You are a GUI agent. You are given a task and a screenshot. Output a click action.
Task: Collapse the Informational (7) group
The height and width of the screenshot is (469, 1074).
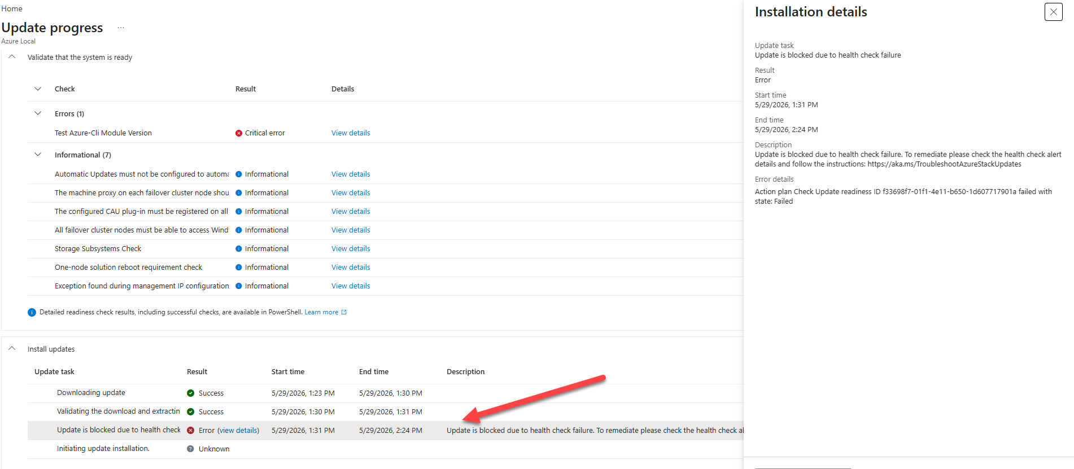pos(38,155)
